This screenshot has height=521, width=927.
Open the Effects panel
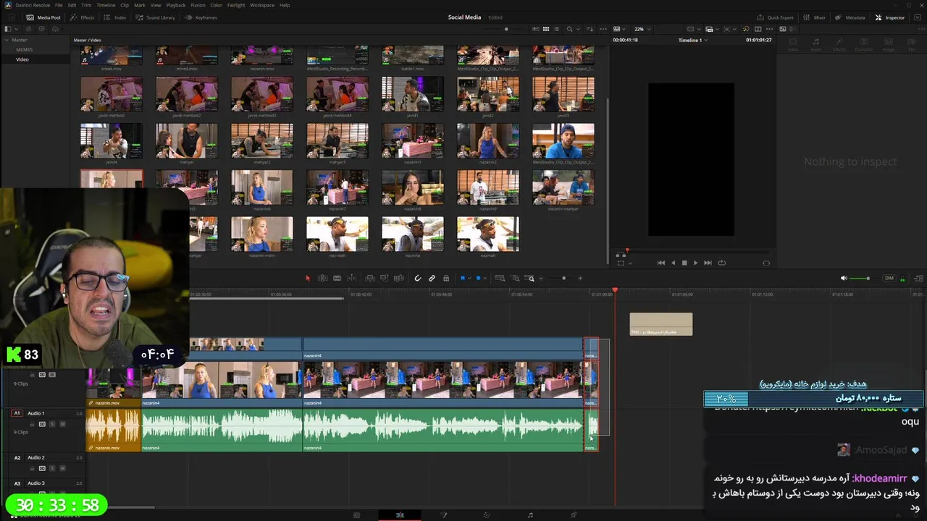[83, 17]
